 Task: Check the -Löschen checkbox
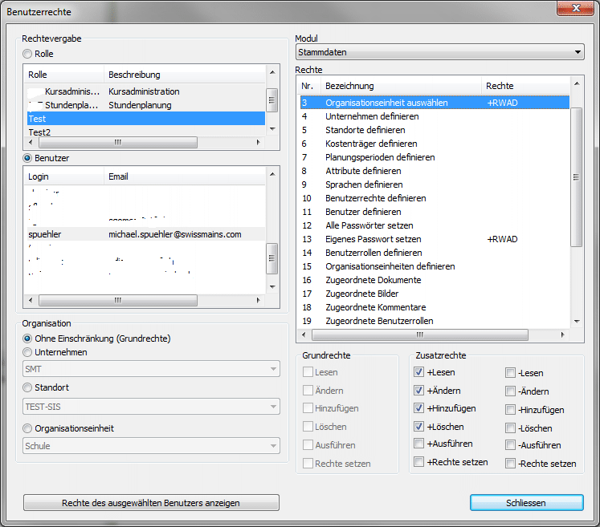(511, 428)
